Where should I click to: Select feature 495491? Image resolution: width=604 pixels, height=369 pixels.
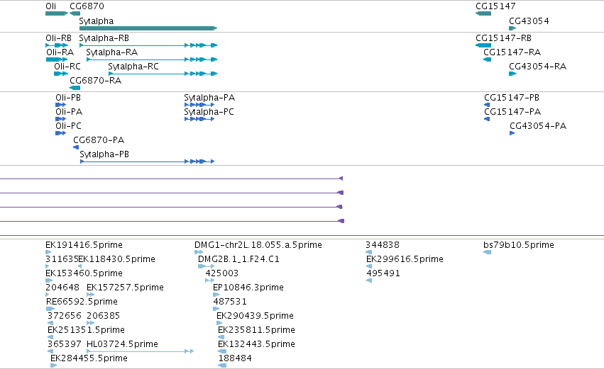(x=369, y=280)
